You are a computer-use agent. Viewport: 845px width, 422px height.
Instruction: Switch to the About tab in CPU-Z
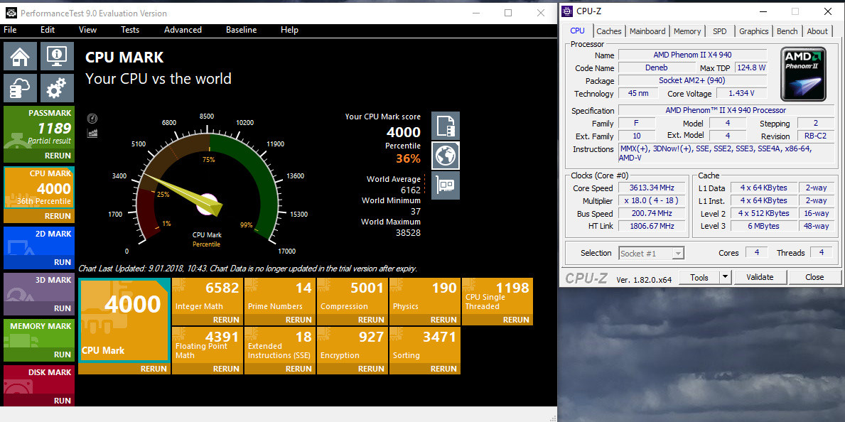click(817, 31)
